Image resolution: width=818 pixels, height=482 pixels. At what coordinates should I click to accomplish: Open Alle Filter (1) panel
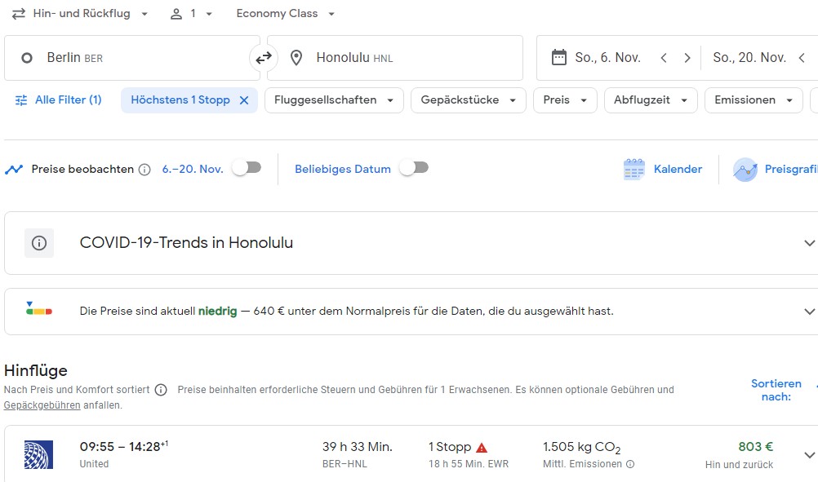pyautogui.click(x=58, y=100)
